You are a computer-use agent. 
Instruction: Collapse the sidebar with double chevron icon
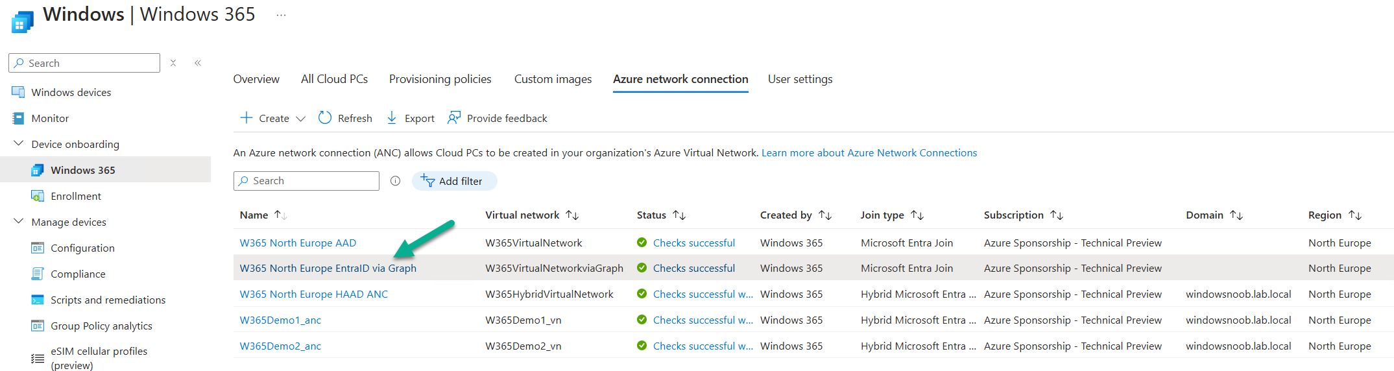(x=198, y=63)
